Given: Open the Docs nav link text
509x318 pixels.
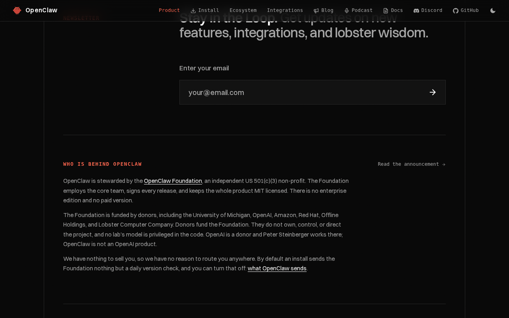Looking at the screenshot, I should coord(397,10).
